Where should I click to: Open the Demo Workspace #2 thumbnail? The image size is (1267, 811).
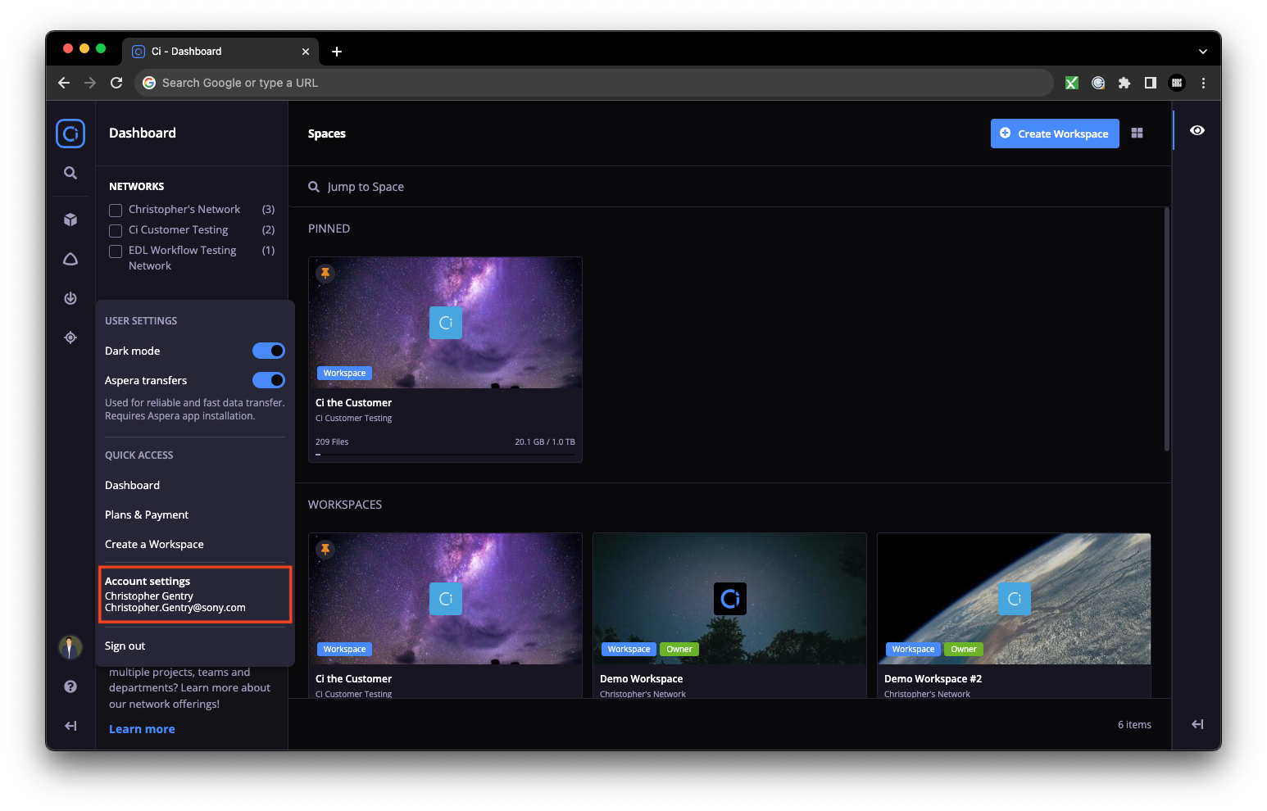pos(1014,599)
